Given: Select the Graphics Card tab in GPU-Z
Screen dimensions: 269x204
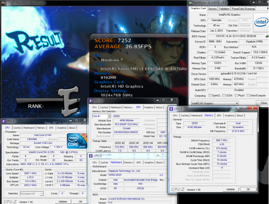Looking at the screenshot, I should (198, 8).
